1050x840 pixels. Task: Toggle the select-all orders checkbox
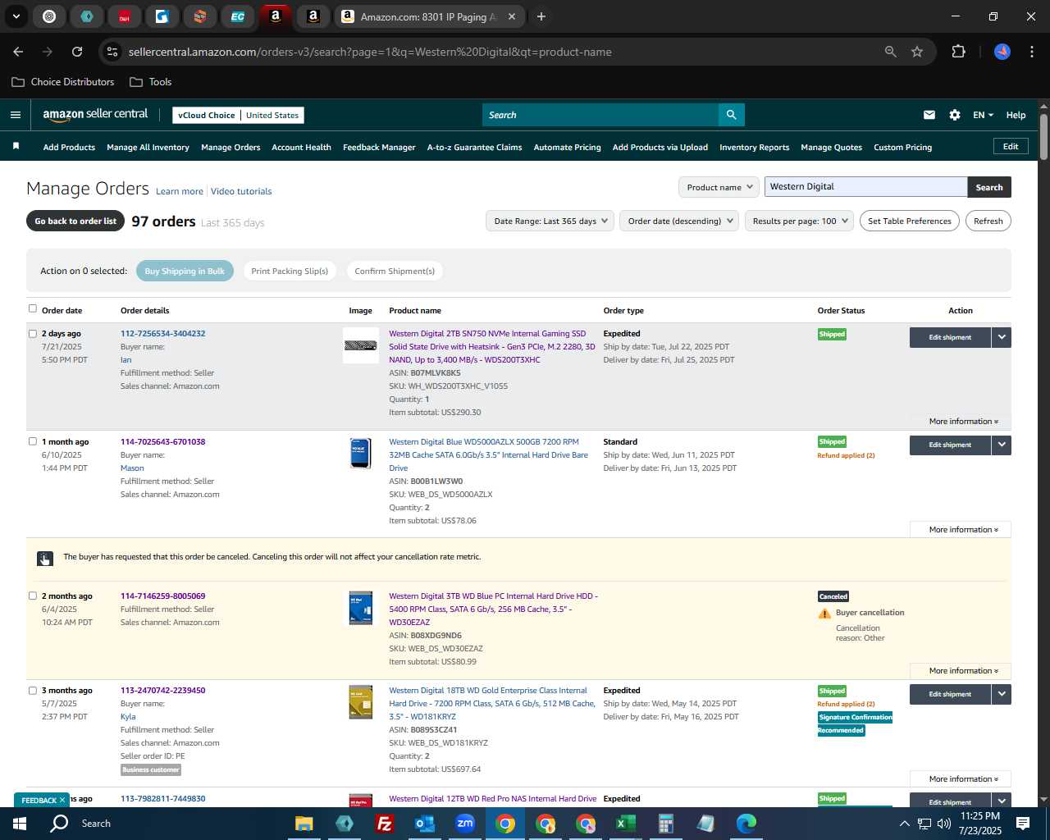[33, 308]
